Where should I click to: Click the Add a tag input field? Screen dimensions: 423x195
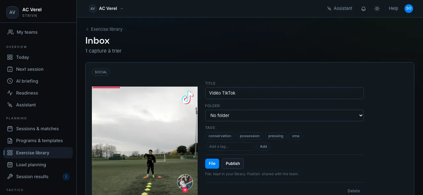click(x=230, y=146)
